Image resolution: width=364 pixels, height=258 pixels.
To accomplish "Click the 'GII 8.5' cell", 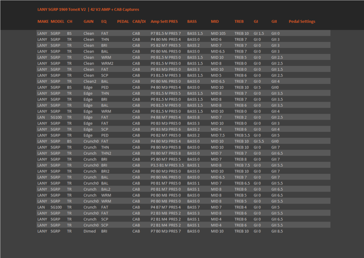I will tap(277, 231).
